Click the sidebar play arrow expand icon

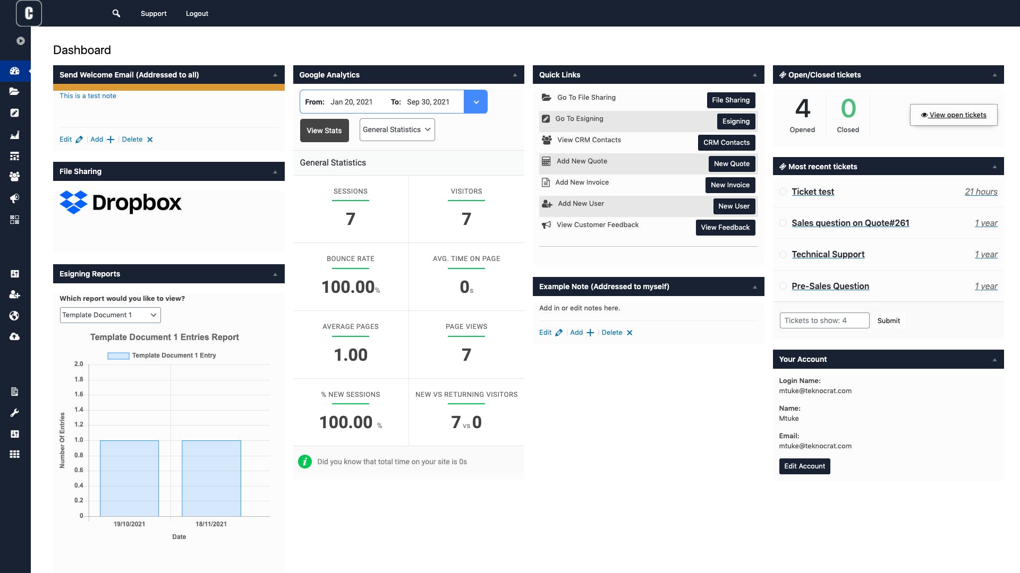point(21,41)
